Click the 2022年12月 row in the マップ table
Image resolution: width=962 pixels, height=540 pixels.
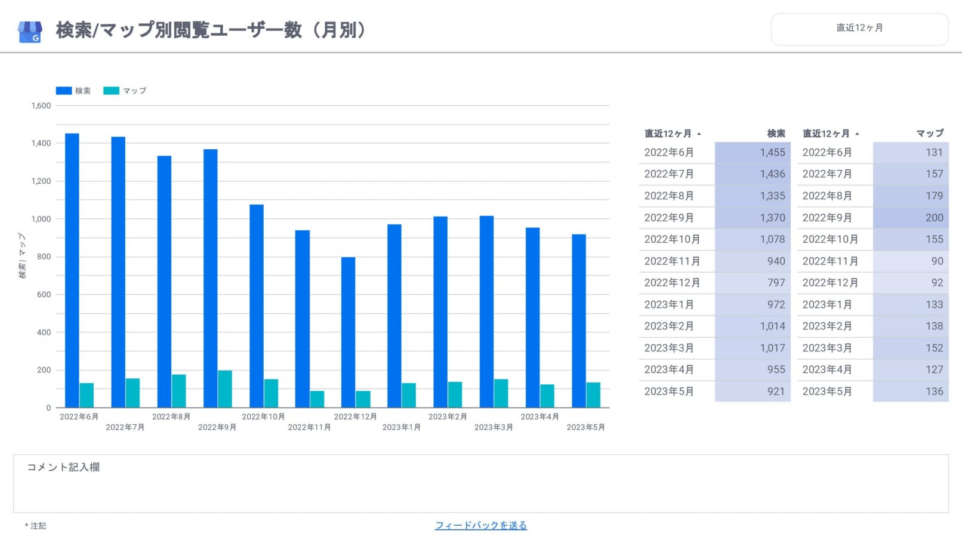871,282
